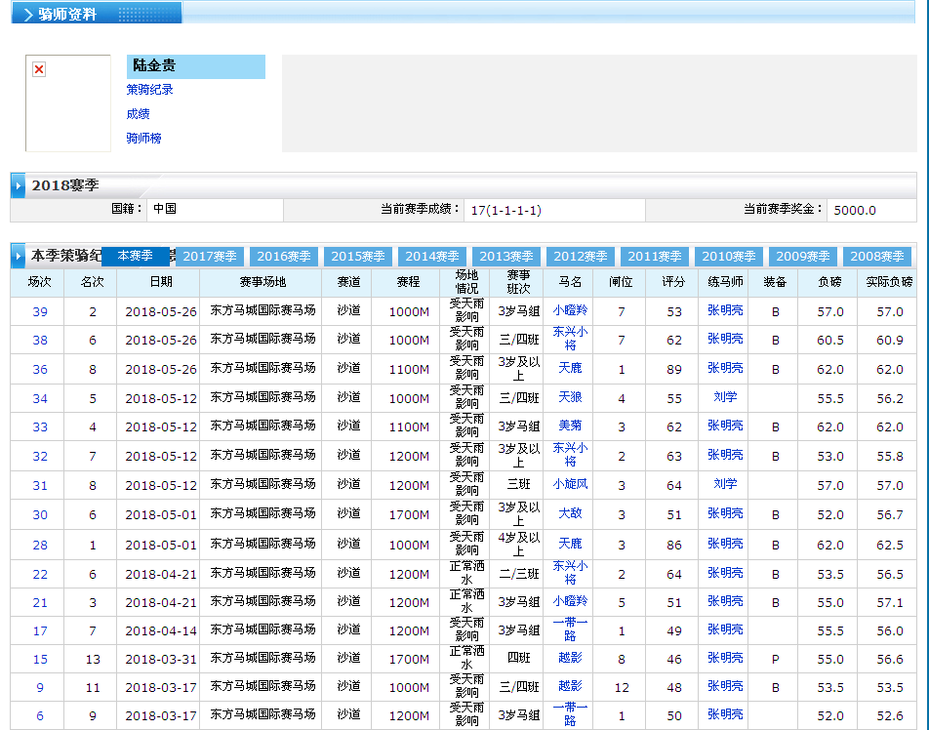This screenshot has height=730, width=929.
Task: Collapse the 本季策骑纪录 section arrow
Action: pos(19,256)
